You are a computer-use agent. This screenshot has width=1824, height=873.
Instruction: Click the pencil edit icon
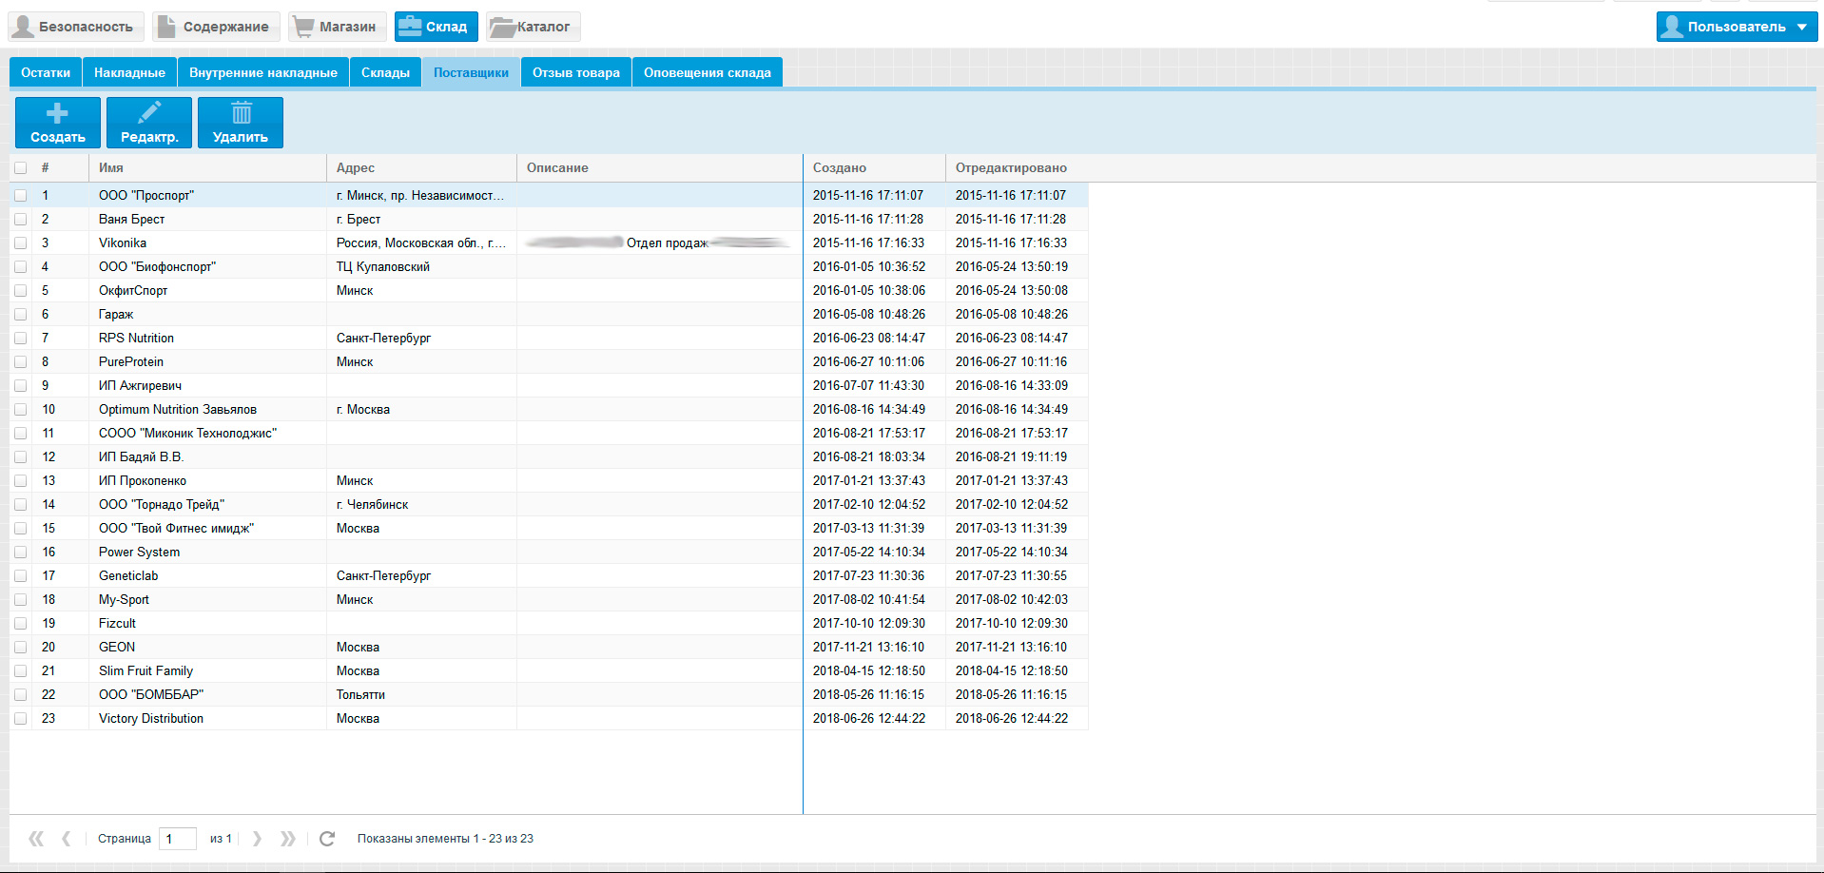[x=149, y=114]
